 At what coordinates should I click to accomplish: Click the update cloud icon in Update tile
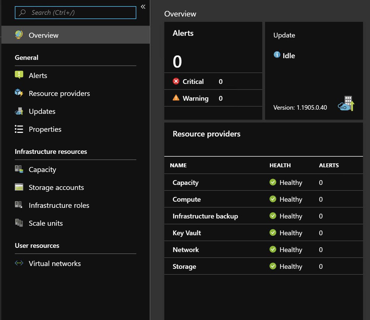pyautogui.click(x=346, y=104)
